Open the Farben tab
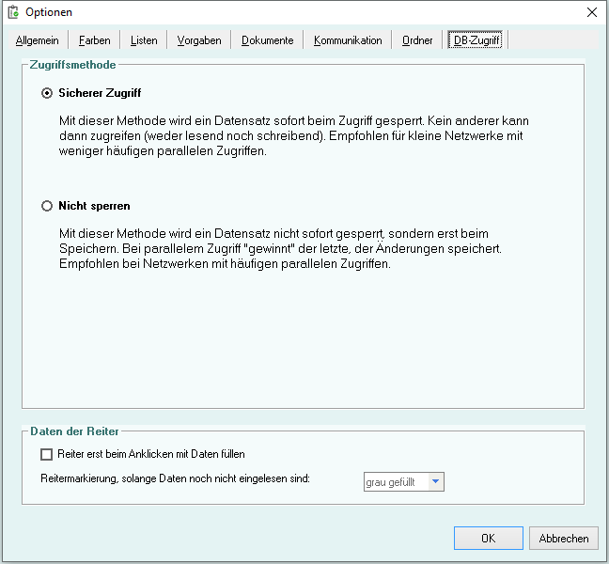609x564 pixels. click(94, 40)
